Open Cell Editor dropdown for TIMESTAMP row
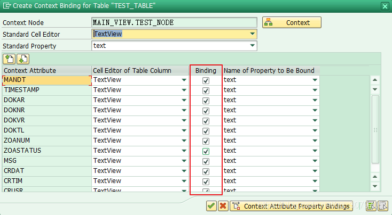392x215 pixels. [x=184, y=90]
